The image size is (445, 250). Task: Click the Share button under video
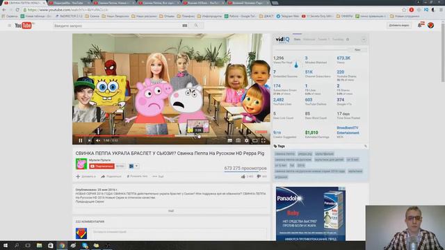[111, 176]
